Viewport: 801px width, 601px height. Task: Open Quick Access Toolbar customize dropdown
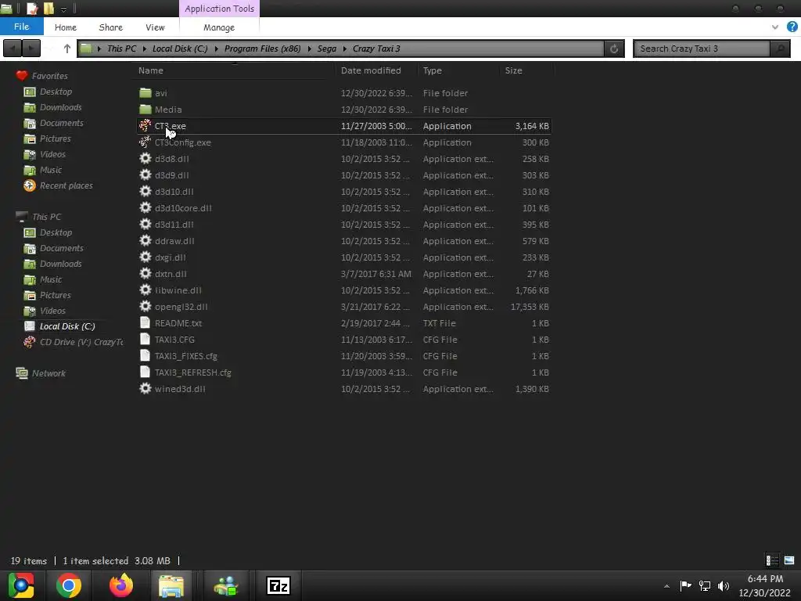[64, 9]
